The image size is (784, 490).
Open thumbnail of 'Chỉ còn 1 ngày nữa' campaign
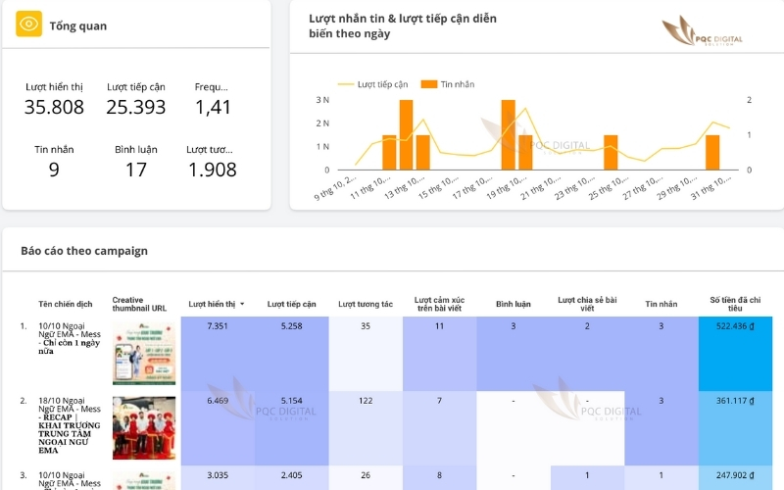pyautogui.click(x=144, y=354)
